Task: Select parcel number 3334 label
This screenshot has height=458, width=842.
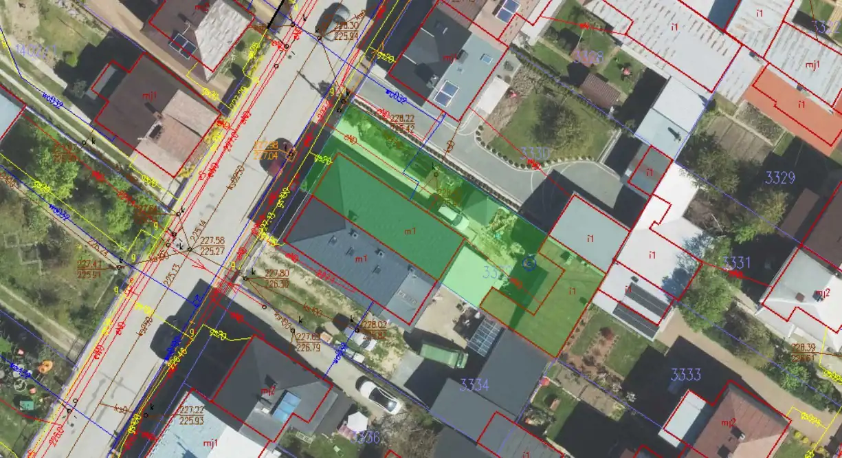Action: pyautogui.click(x=474, y=384)
